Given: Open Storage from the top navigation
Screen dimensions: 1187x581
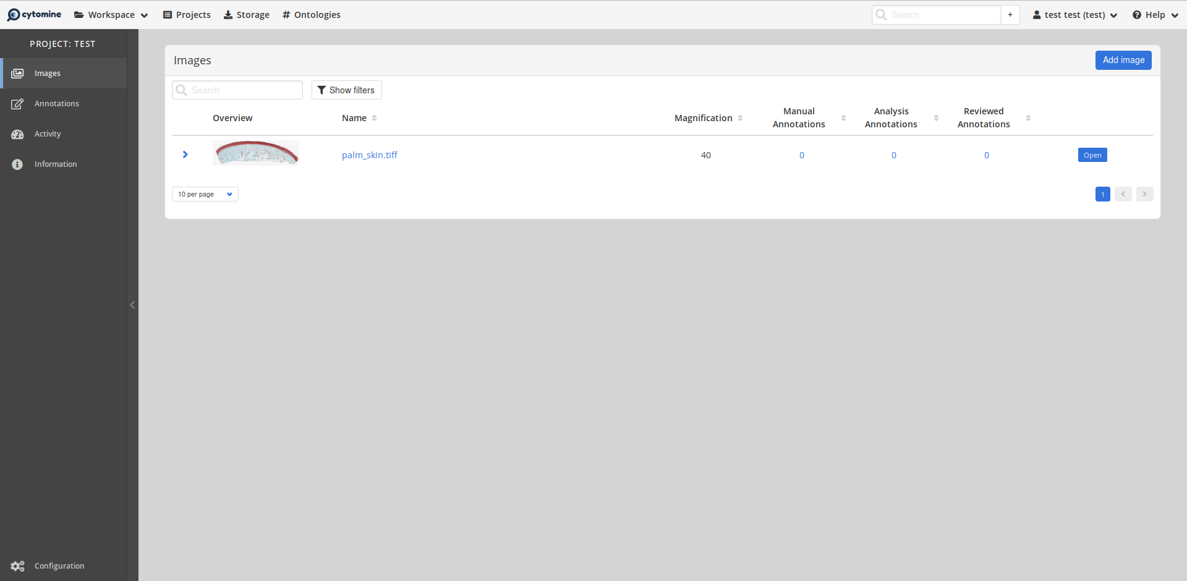Looking at the screenshot, I should coord(246,14).
